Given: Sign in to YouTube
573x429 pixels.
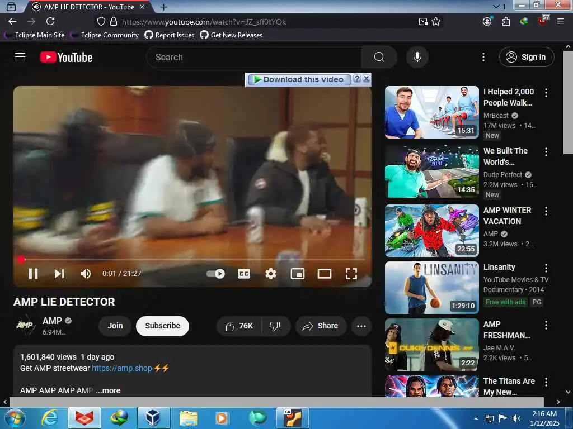Looking at the screenshot, I should (x=527, y=58).
